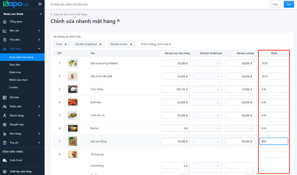
Task: Click the Mặt hàng dish icon
Action: (5, 49)
